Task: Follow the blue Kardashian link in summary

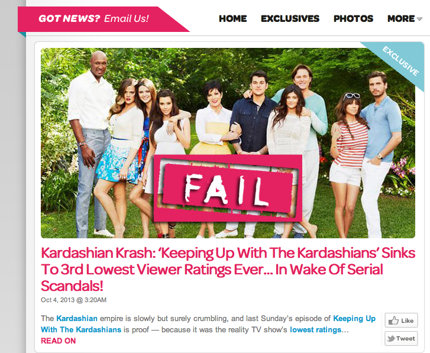Action: [x=77, y=319]
